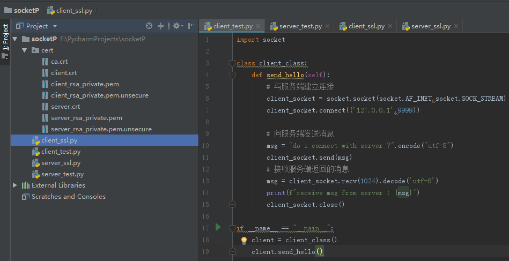The image size is (509, 261).
Task: Open the Project view dropdown
Action: [x=55, y=26]
